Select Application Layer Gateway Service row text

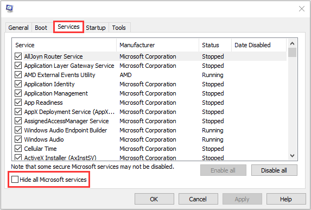point(69,66)
